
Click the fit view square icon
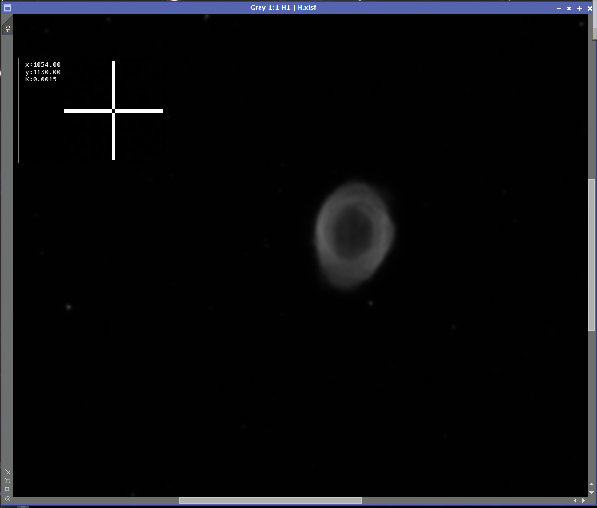coord(8,481)
